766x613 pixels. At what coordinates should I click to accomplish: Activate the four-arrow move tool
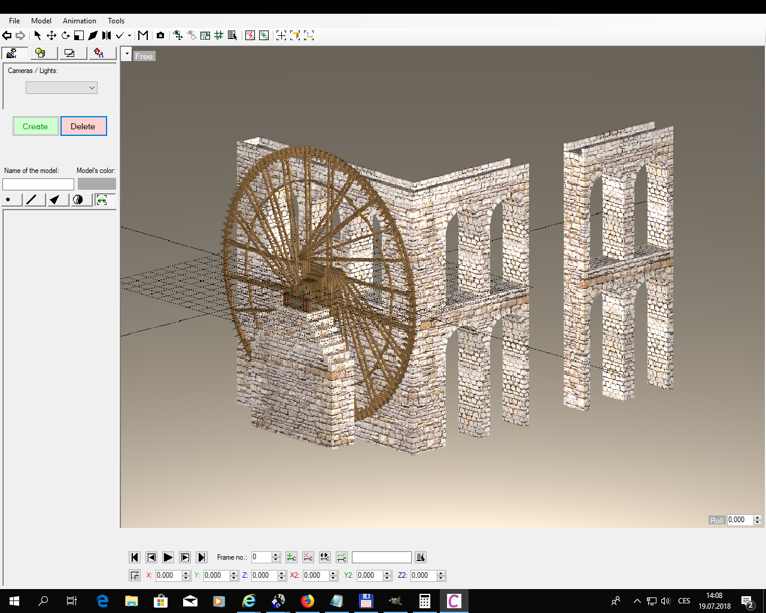click(x=51, y=35)
